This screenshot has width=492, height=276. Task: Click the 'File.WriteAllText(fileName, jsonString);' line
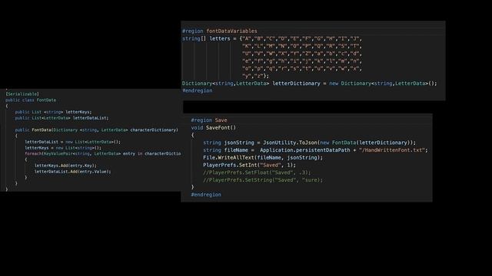coord(263,158)
